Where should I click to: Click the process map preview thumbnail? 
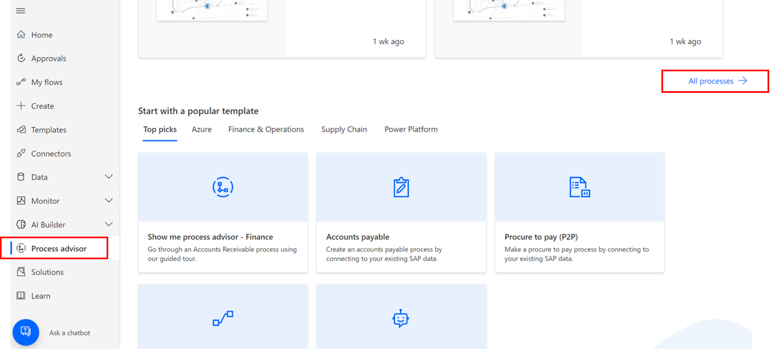tap(212, 10)
